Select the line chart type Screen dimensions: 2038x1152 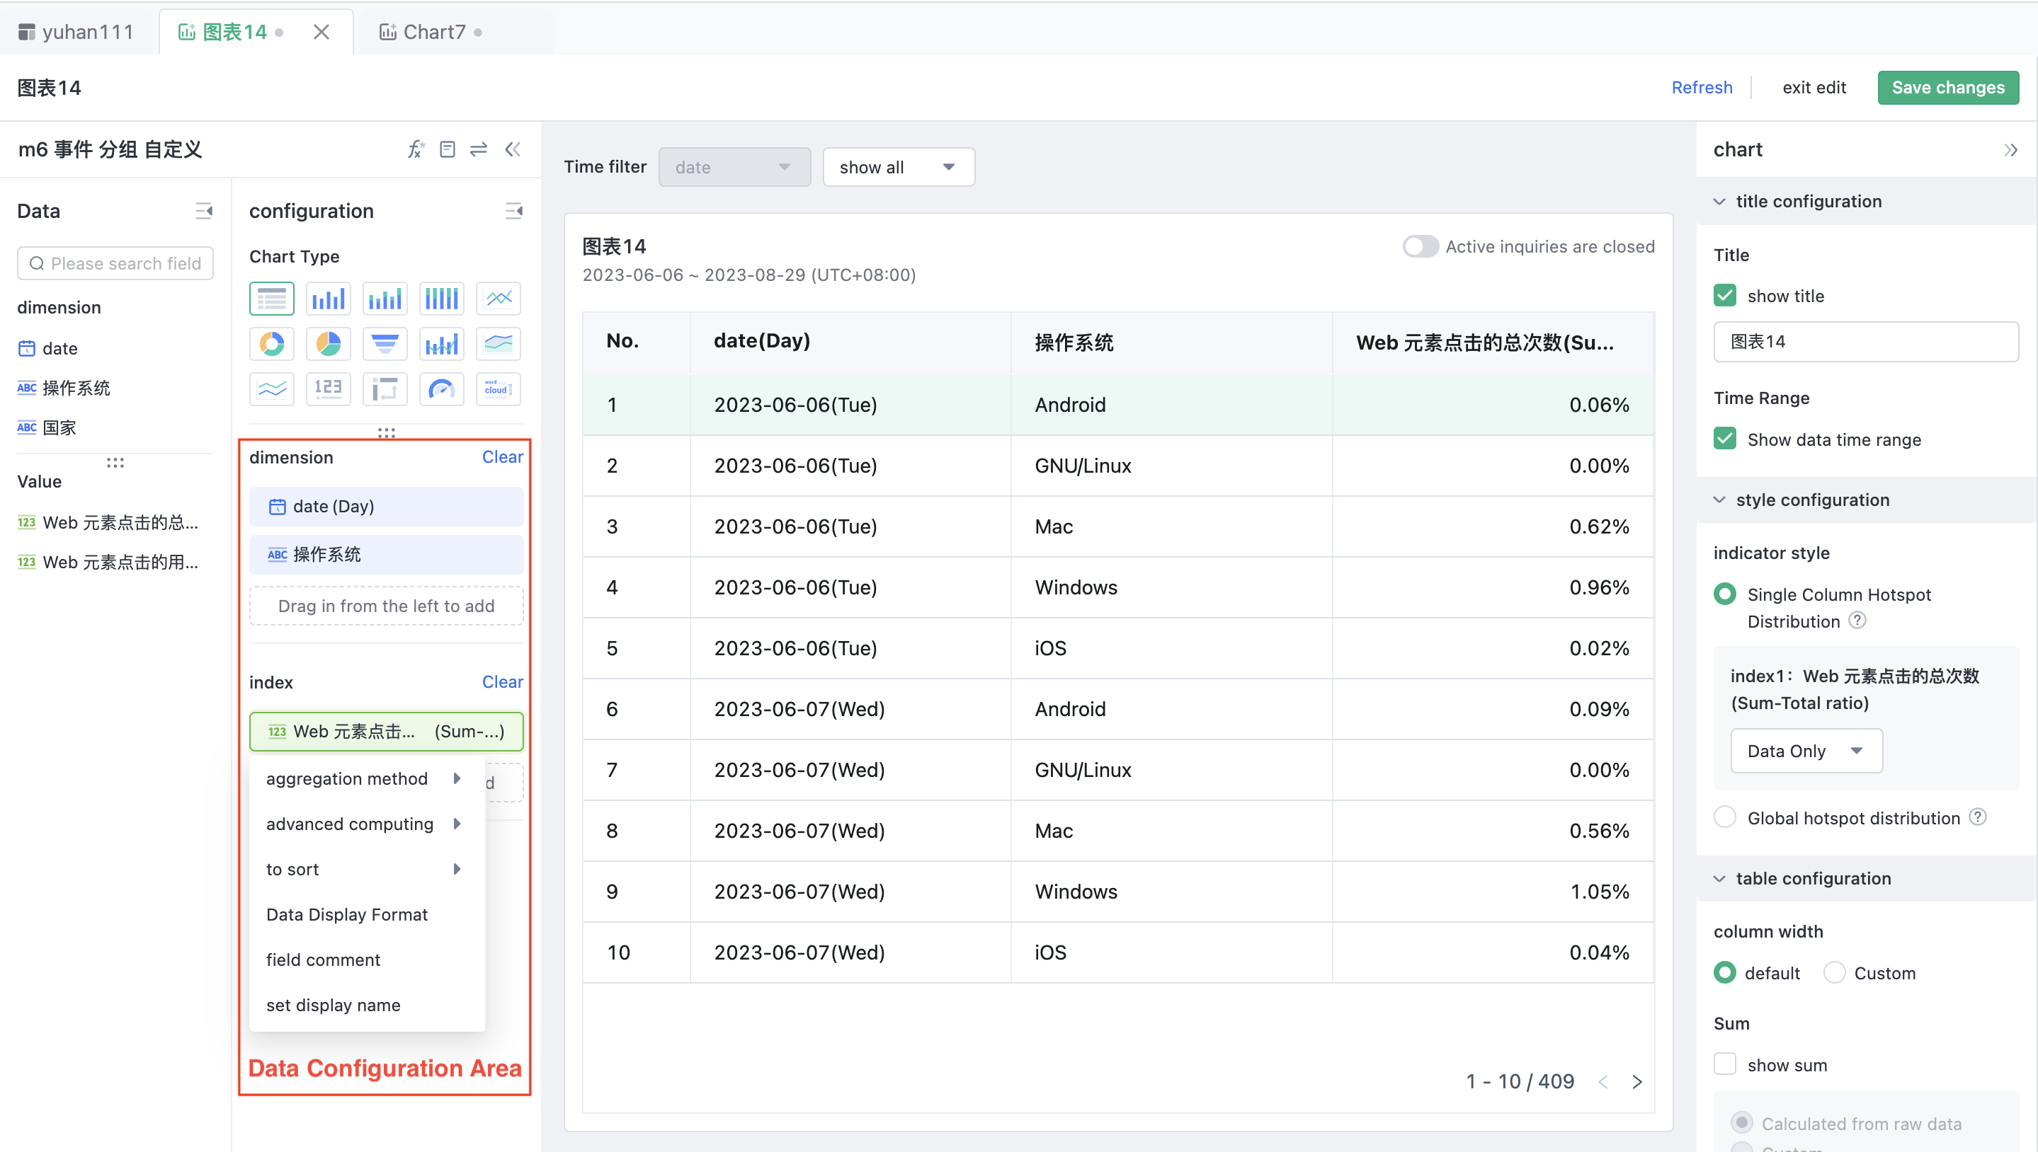(498, 299)
